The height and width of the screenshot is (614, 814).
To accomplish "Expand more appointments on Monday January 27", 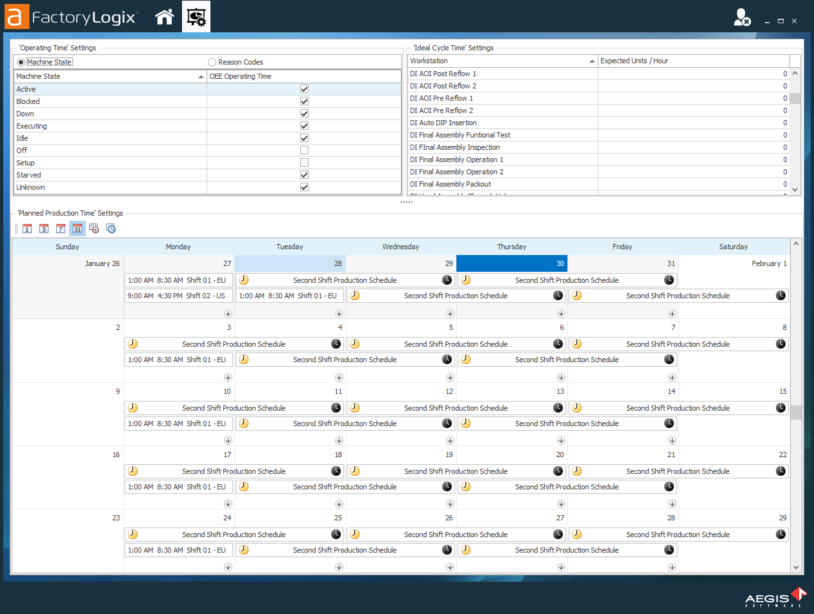I will pos(229,313).
